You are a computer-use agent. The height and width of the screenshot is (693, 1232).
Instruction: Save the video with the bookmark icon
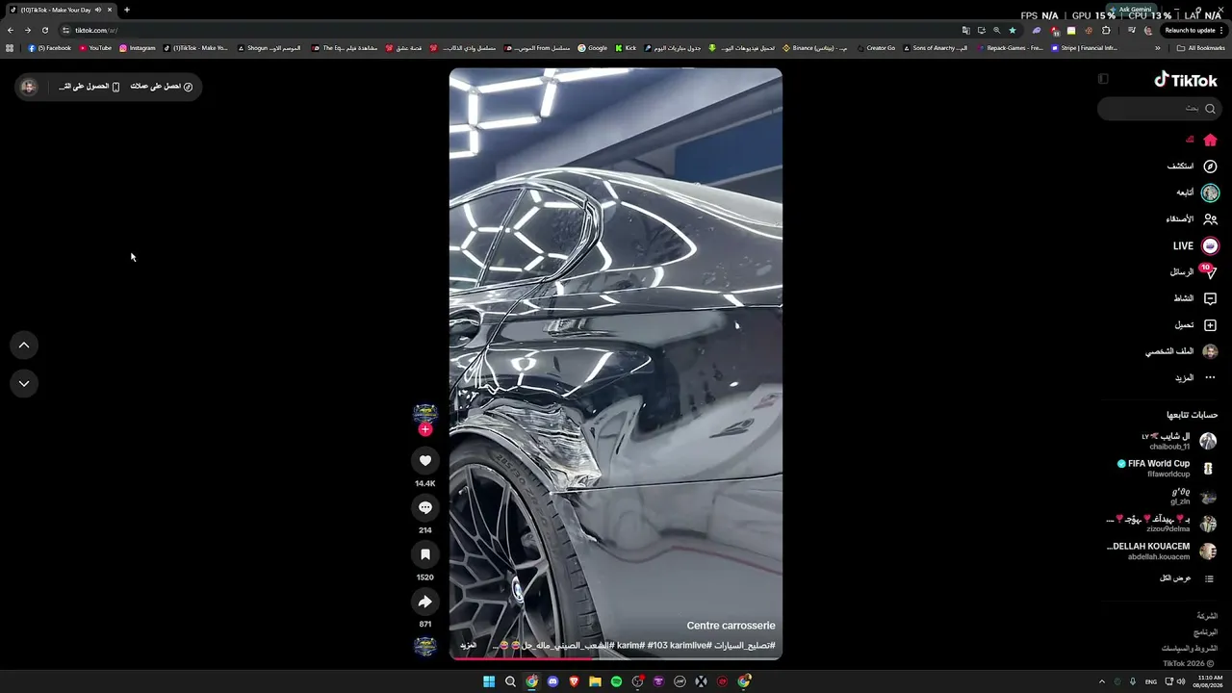(x=425, y=554)
